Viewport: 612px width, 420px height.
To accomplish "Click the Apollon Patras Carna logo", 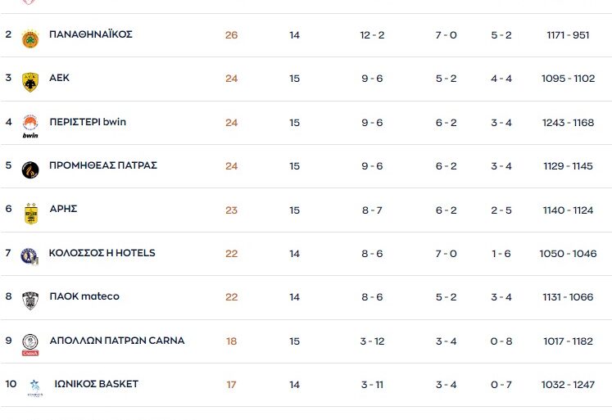I will 30,343.
